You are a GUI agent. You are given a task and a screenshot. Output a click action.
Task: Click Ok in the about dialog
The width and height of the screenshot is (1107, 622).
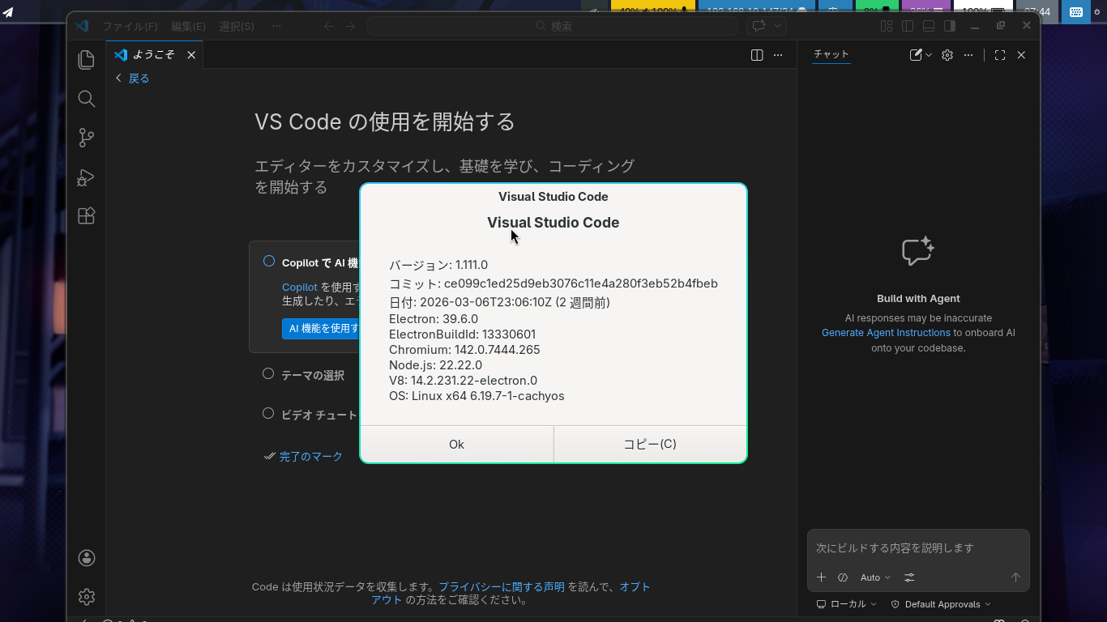[456, 444]
